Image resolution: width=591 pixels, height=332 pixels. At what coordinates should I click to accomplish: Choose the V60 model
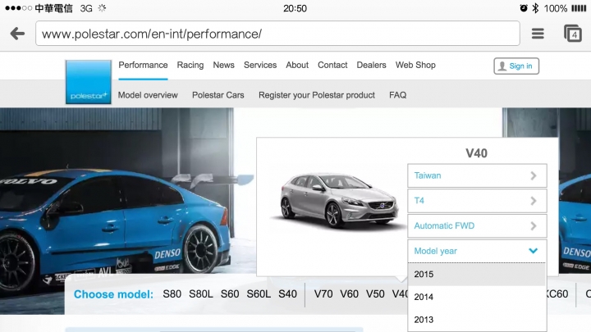pyautogui.click(x=349, y=294)
